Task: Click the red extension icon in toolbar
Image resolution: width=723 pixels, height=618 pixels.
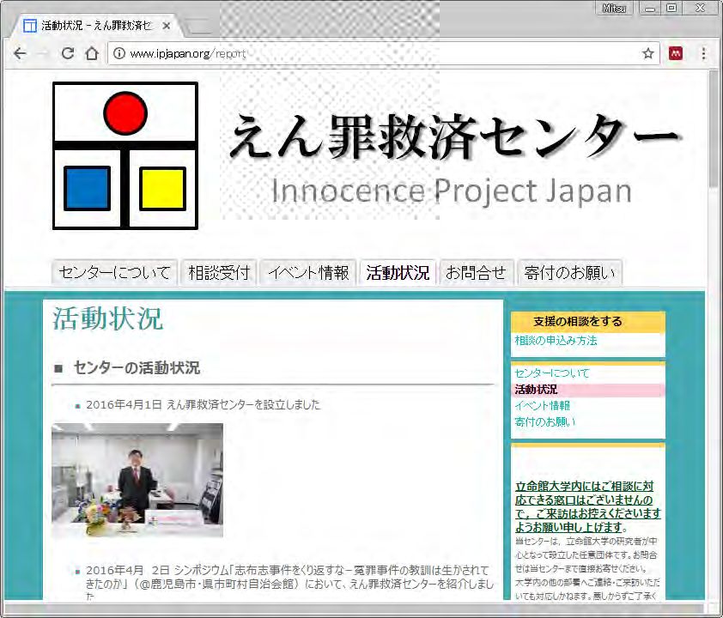Action: [x=676, y=54]
